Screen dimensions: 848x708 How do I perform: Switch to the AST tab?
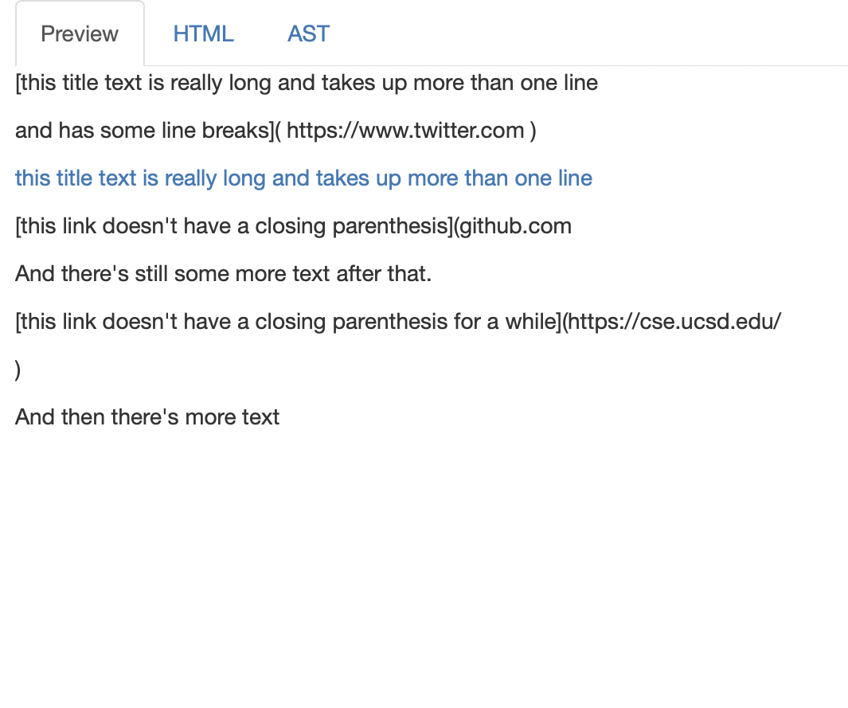(308, 34)
